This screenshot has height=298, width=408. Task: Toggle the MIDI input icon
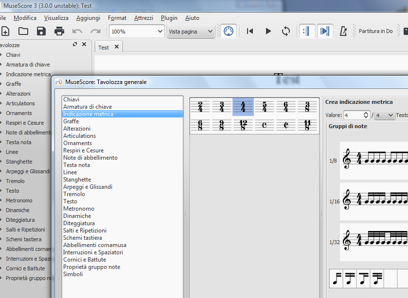[x=229, y=31]
